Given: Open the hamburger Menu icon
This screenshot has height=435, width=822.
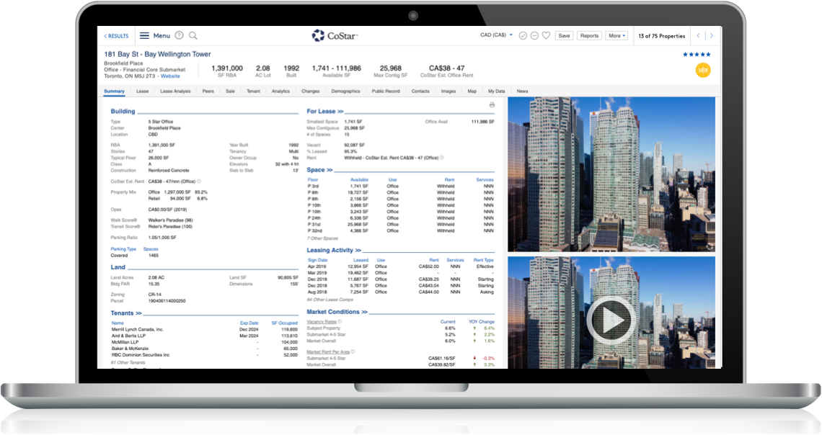Looking at the screenshot, I should pos(144,35).
